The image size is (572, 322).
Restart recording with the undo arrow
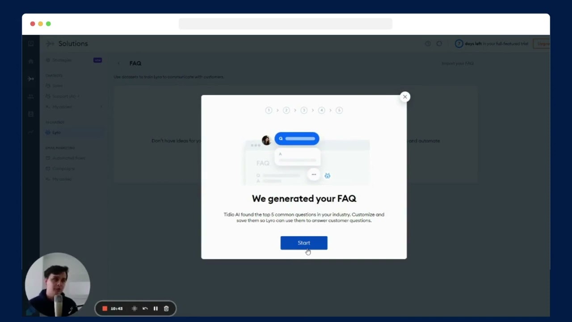[x=145, y=309]
